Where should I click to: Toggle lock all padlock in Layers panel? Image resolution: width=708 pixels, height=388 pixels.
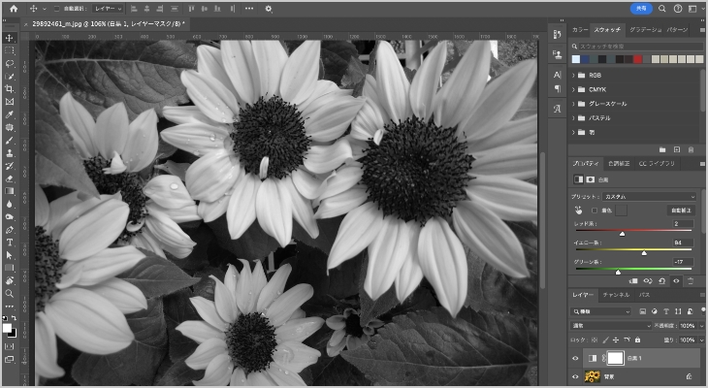(x=637, y=339)
